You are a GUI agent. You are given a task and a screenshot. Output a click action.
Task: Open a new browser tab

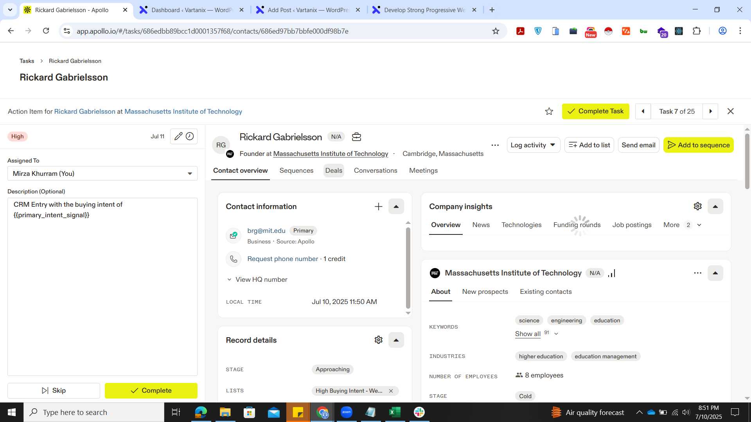click(x=492, y=10)
